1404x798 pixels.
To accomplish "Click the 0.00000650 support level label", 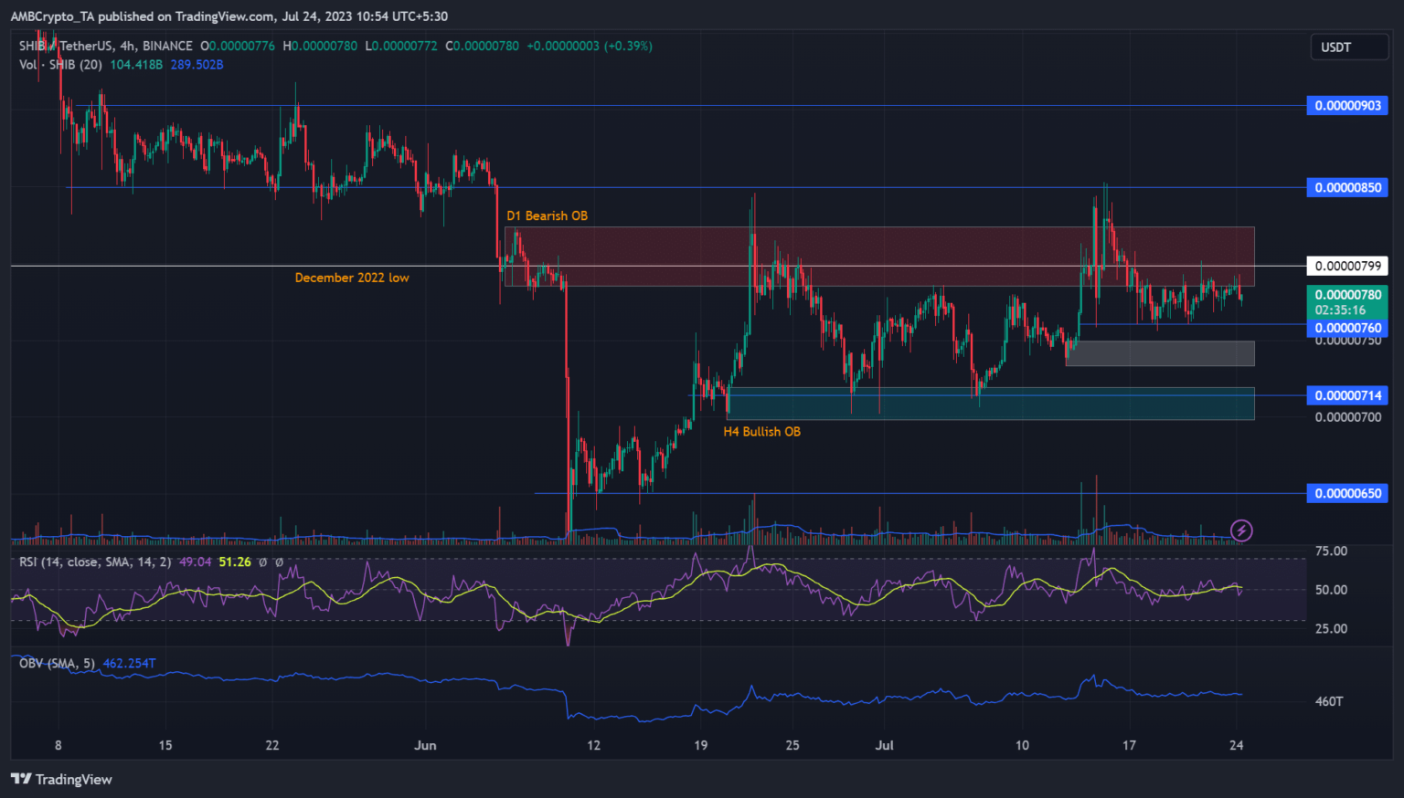I will [x=1347, y=493].
